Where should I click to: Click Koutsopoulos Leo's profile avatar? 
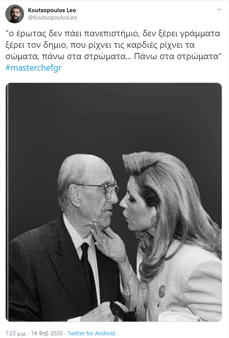[15, 14]
